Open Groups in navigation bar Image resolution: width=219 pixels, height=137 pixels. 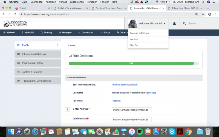click(x=105, y=32)
